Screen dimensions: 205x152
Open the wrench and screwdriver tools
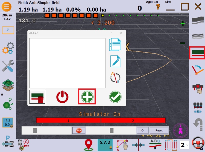8,66
